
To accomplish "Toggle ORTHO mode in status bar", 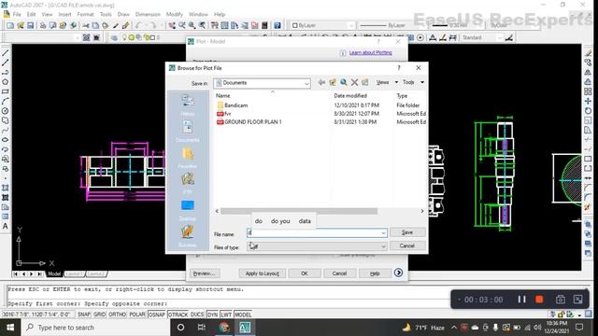I will tap(117, 315).
